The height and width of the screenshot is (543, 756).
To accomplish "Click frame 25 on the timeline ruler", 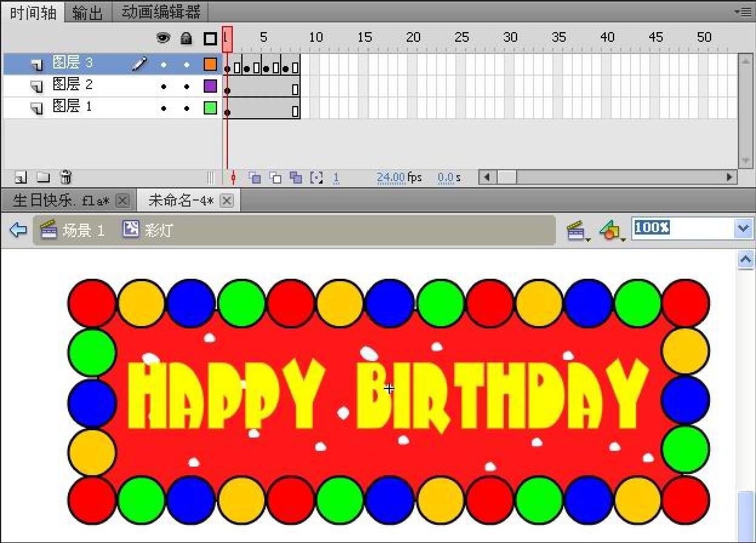I will pos(461,38).
